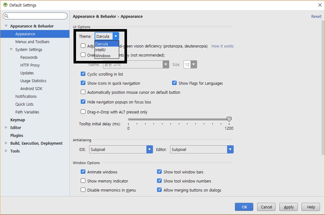Open the IDE antialiasing Subpixel dropdown

point(121,149)
